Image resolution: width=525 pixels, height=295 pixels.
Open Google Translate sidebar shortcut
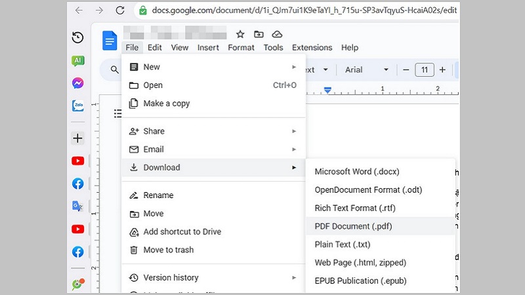pyautogui.click(x=77, y=206)
